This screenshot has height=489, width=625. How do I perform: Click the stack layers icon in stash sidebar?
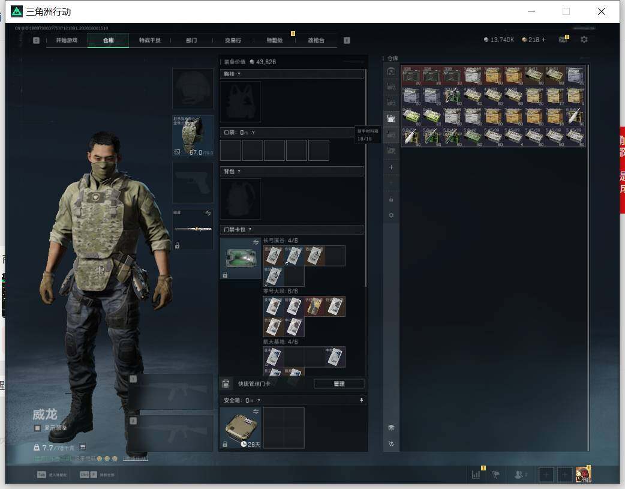click(391, 428)
